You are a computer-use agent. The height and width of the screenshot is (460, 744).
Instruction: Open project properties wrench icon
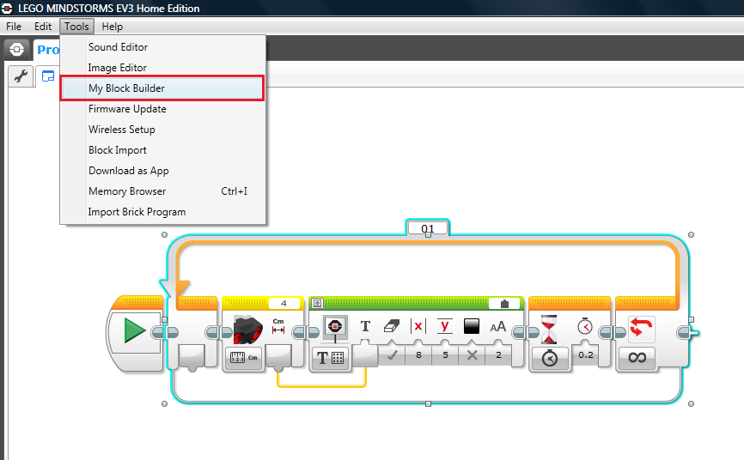[x=21, y=76]
